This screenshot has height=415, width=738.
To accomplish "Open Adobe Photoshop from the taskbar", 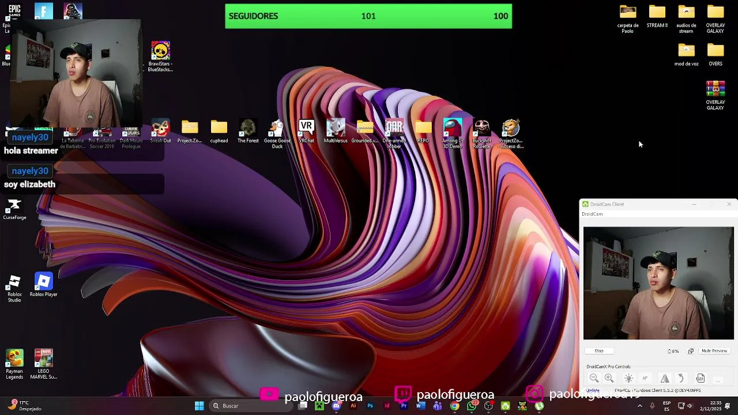I will 370,406.
